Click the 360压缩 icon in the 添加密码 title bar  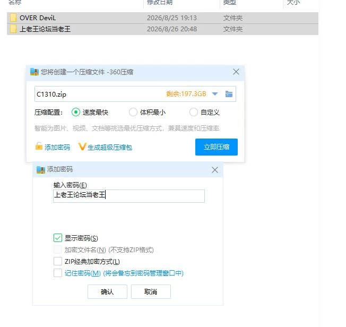point(41,169)
